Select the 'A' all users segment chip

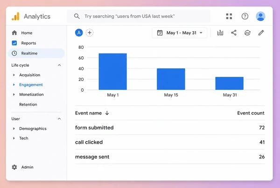(x=79, y=33)
